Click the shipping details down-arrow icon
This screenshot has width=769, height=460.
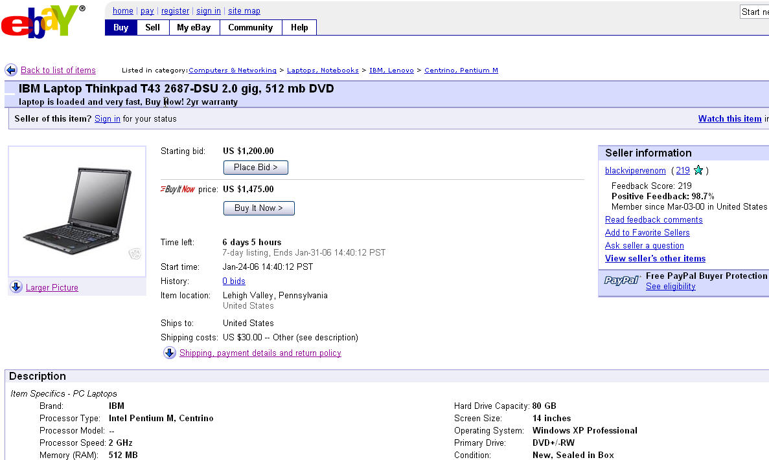pyautogui.click(x=170, y=353)
